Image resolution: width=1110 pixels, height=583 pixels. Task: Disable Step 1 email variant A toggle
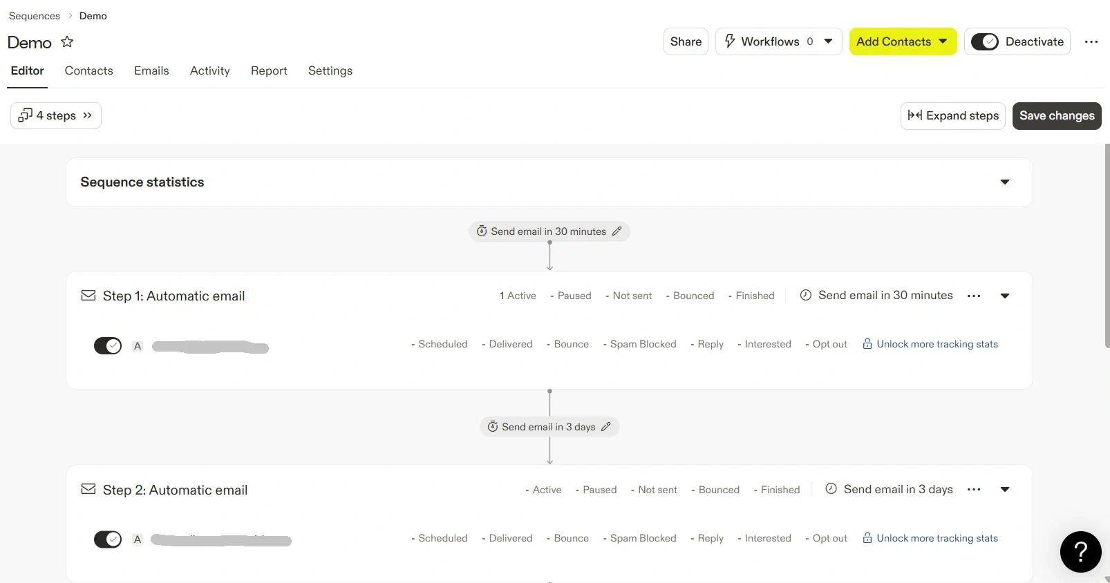pos(108,345)
